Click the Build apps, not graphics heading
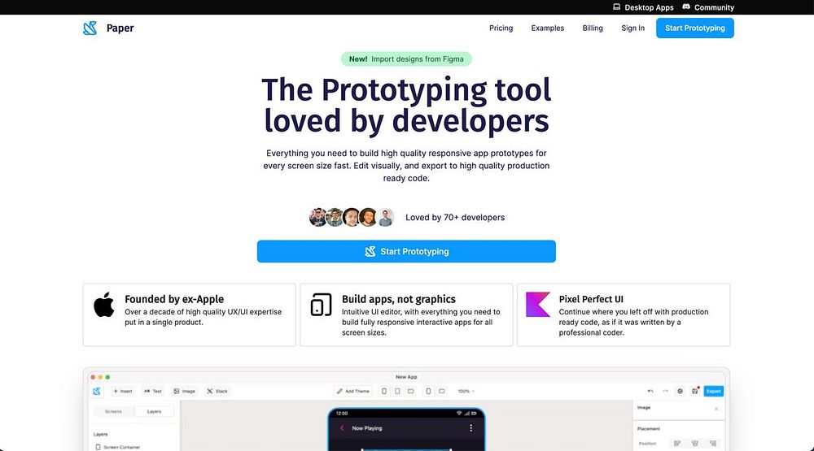The image size is (814, 451). click(399, 299)
